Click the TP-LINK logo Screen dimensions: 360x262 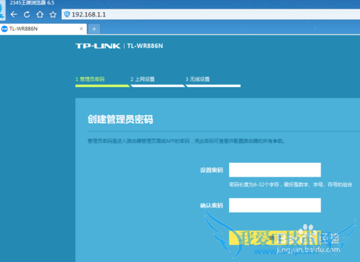click(98, 46)
